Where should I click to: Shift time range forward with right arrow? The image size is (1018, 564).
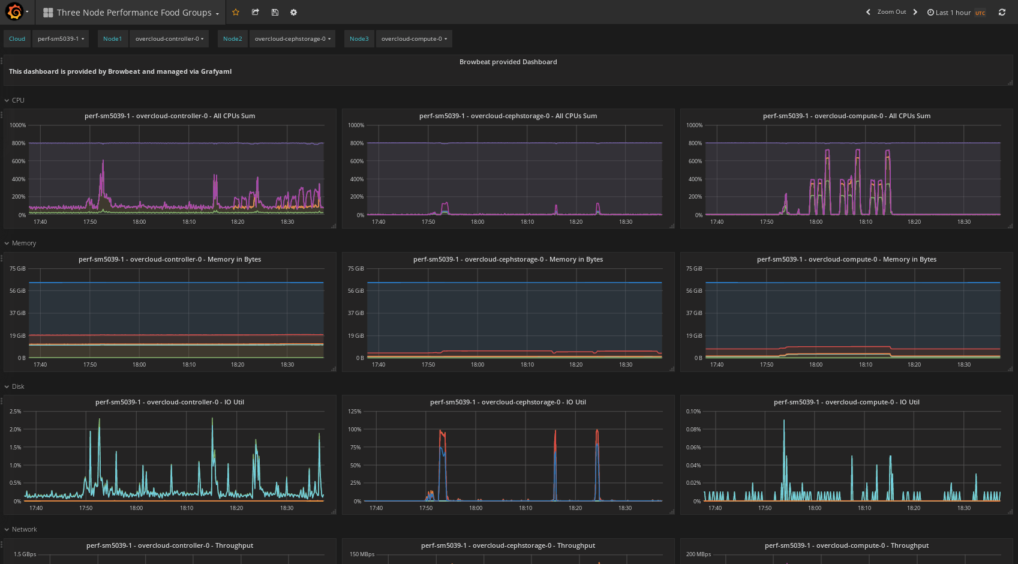[915, 12]
